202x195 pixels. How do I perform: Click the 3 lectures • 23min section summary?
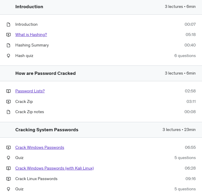pyautogui.click(x=179, y=130)
